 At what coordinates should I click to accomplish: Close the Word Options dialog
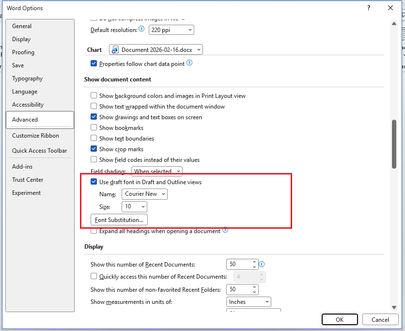pos(390,8)
